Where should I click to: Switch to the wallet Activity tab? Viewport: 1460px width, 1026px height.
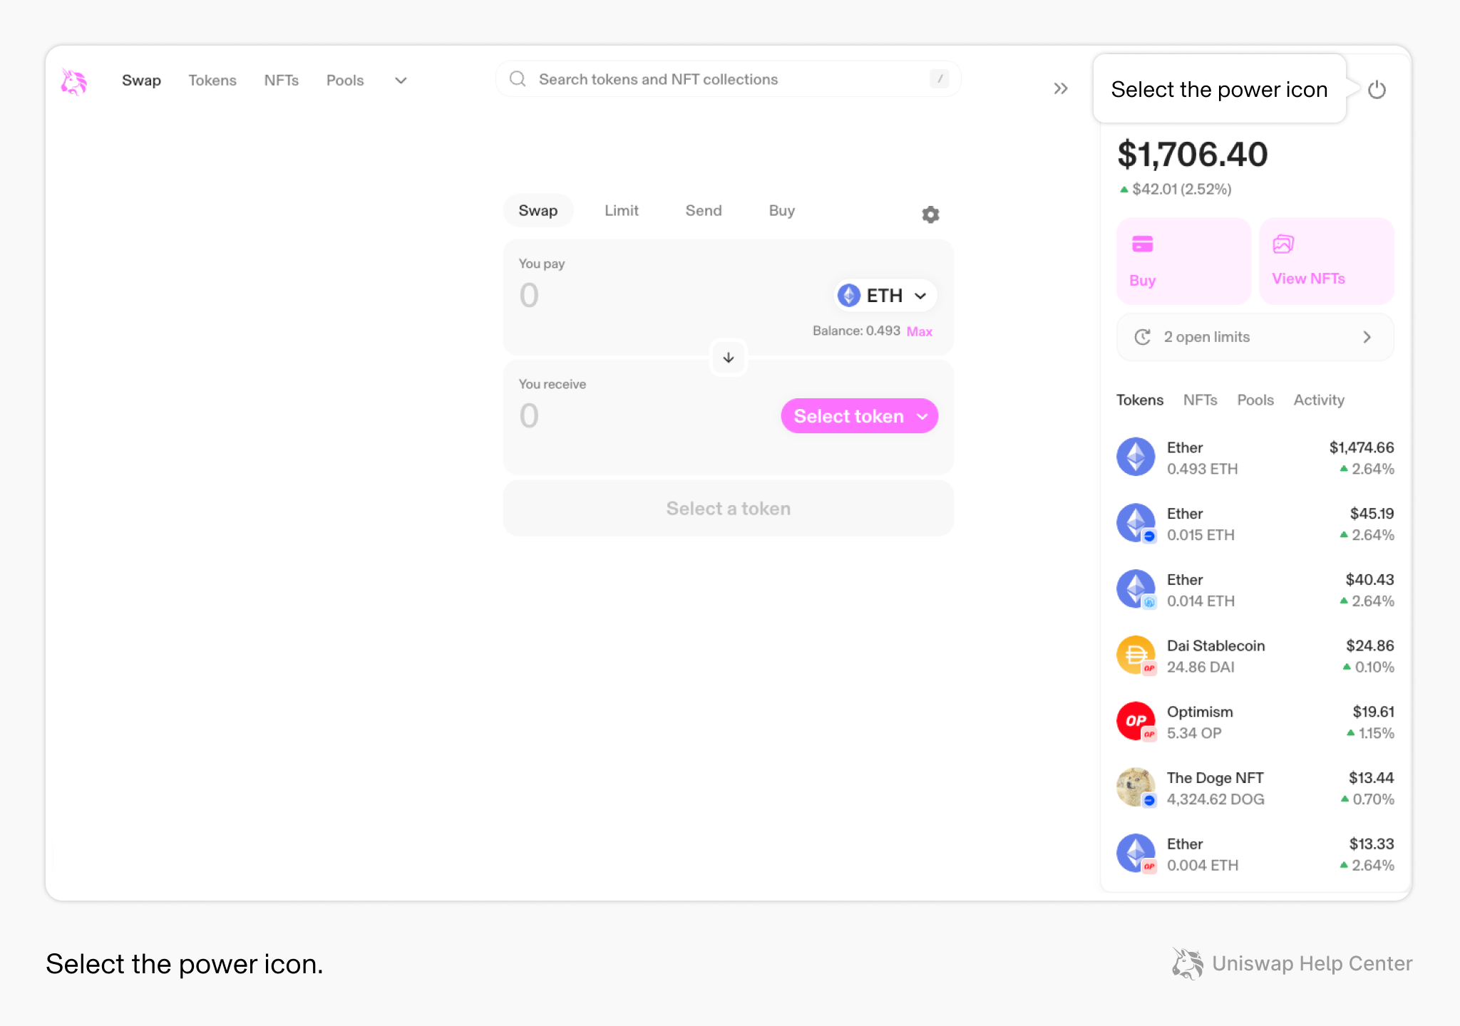[1319, 400]
